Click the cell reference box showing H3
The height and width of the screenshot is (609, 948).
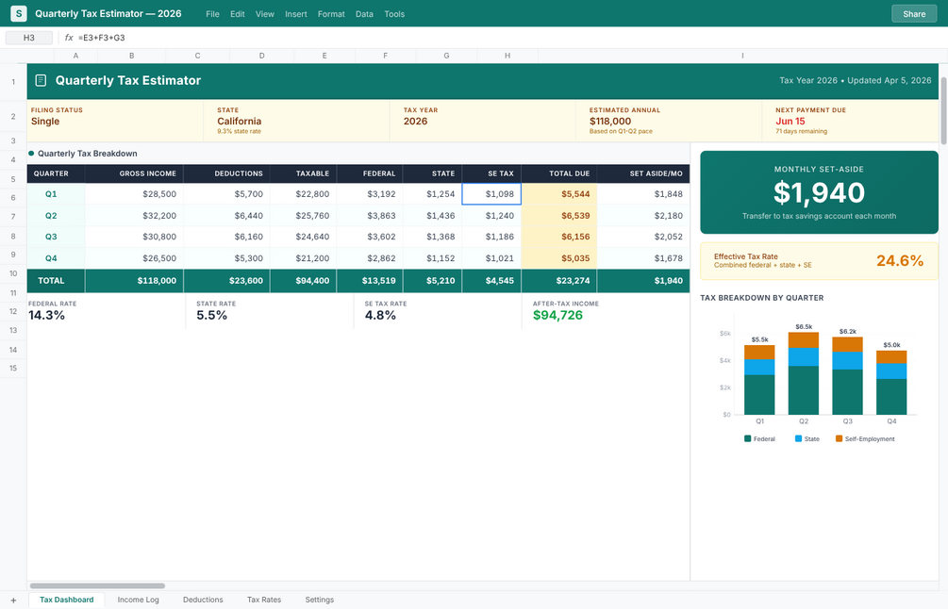(x=29, y=38)
